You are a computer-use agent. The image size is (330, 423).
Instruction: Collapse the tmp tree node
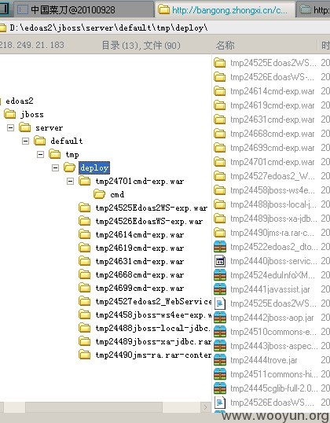[40, 154]
